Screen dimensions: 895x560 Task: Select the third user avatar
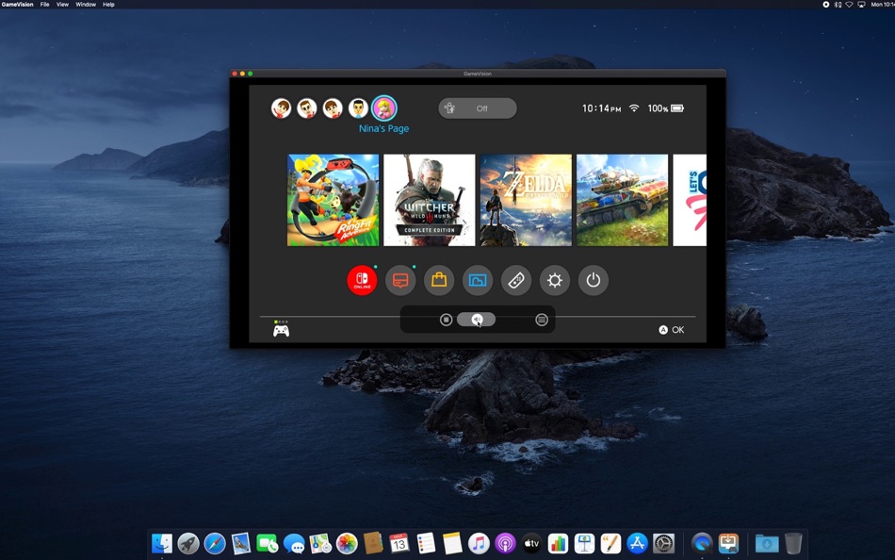[x=333, y=108]
